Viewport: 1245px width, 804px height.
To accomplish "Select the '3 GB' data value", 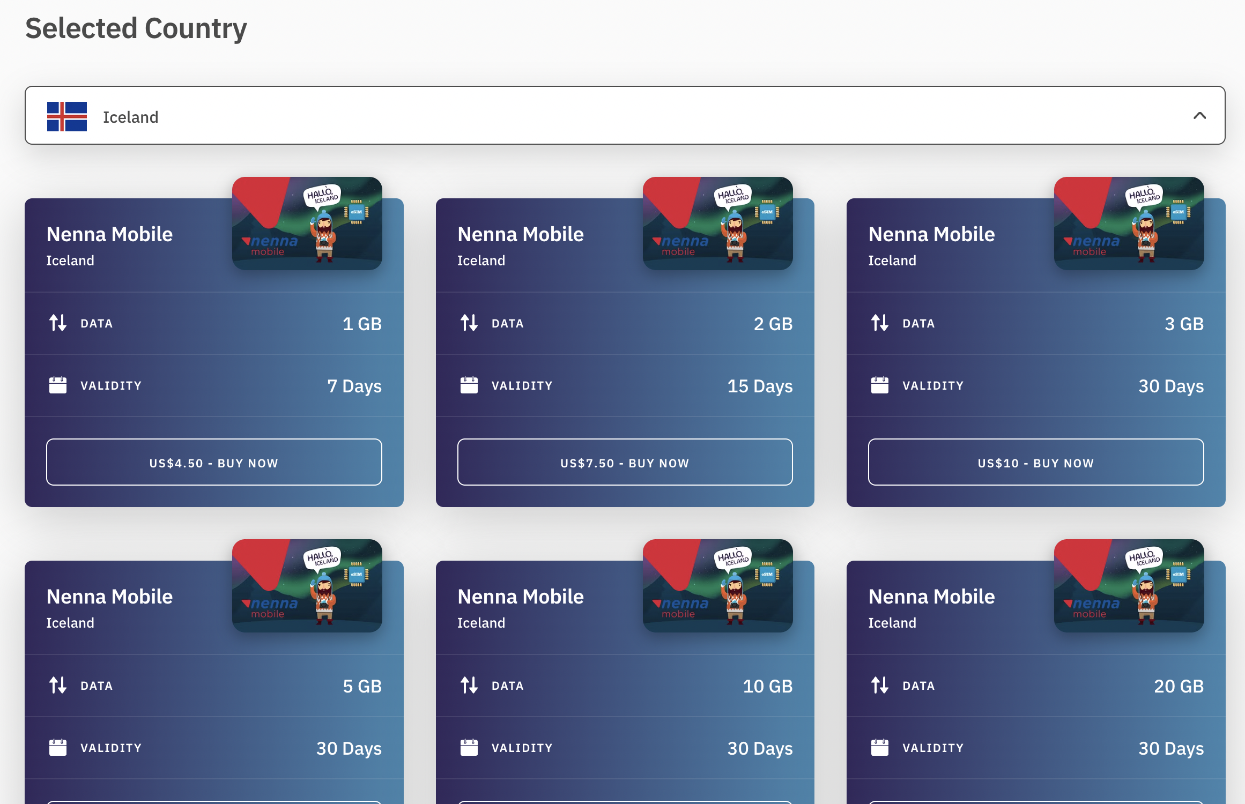I will point(1184,324).
